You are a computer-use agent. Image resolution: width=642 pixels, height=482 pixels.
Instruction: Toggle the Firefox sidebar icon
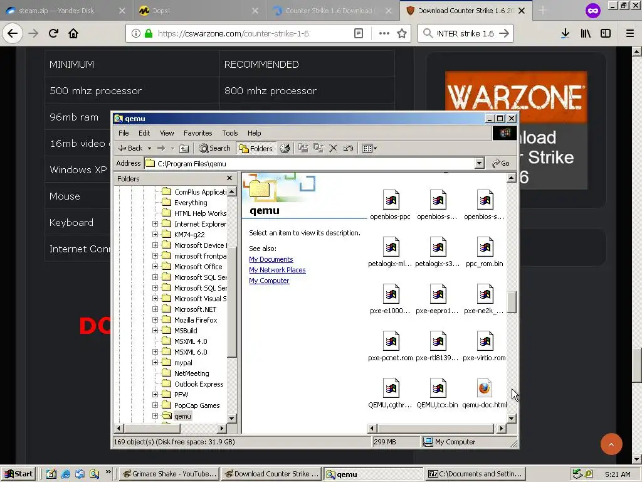[x=606, y=34]
